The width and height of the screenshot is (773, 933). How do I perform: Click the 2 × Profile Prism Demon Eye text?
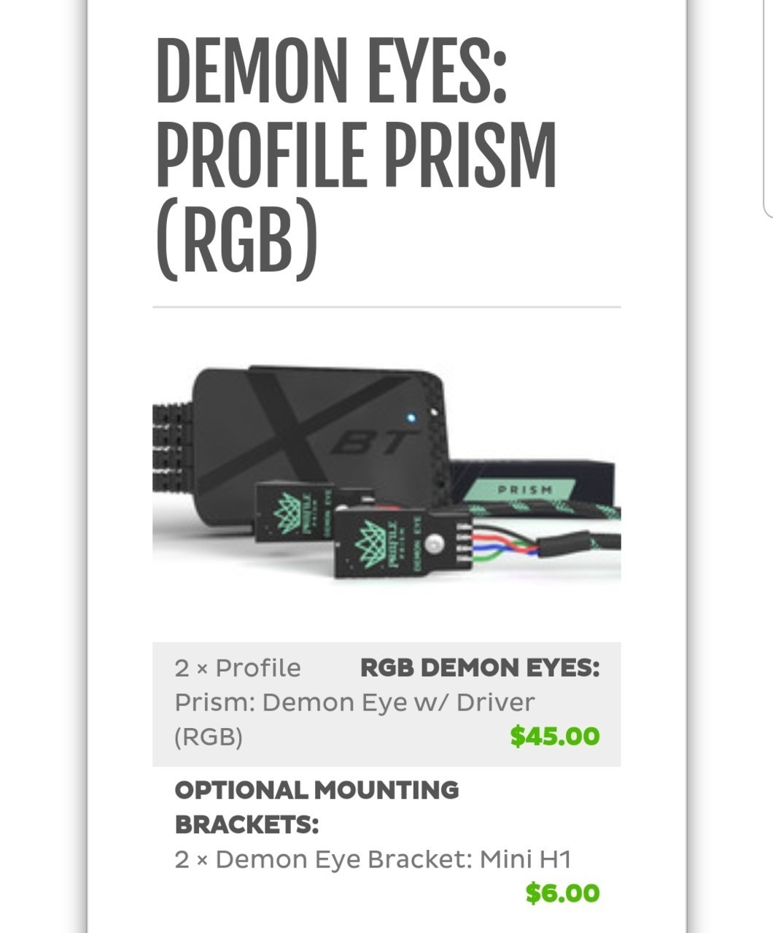click(x=354, y=702)
